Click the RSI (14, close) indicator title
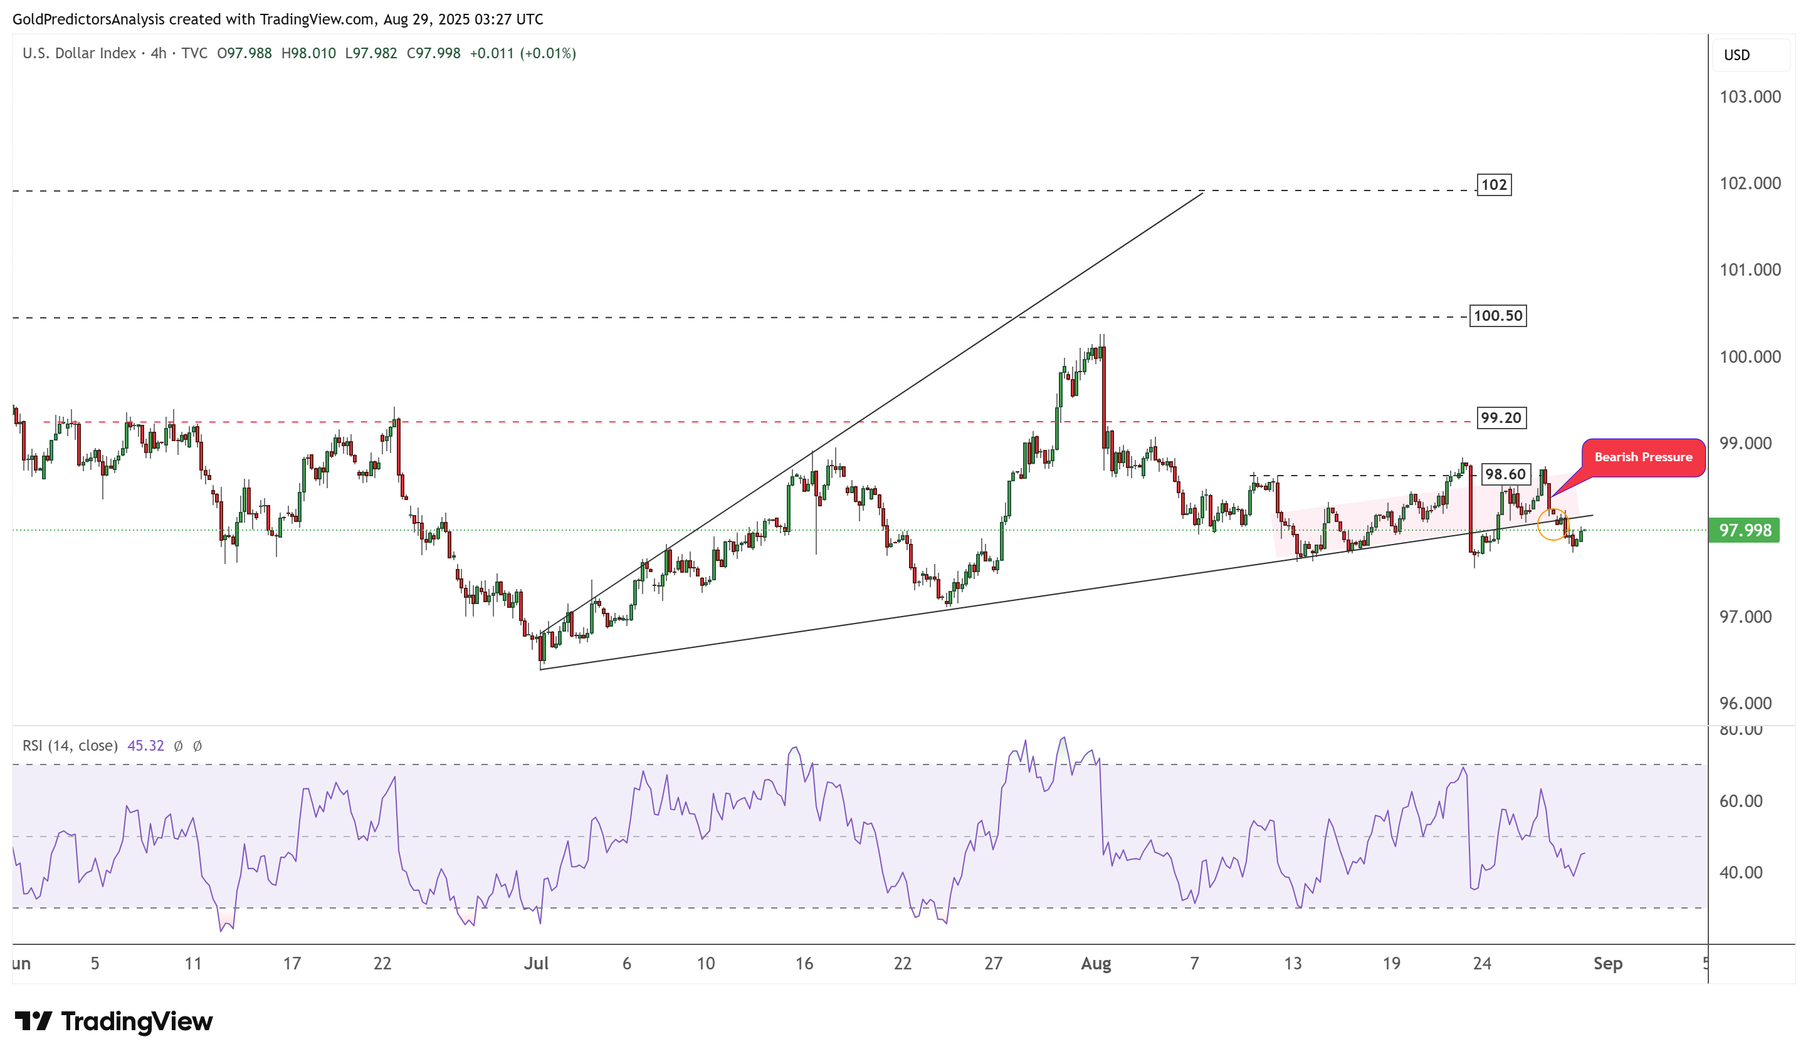The height and width of the screenshot is (1059, 1808). coord(70,746)
